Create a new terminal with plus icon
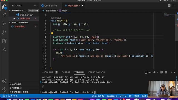The image size is (178, 100). pos(154,72)
